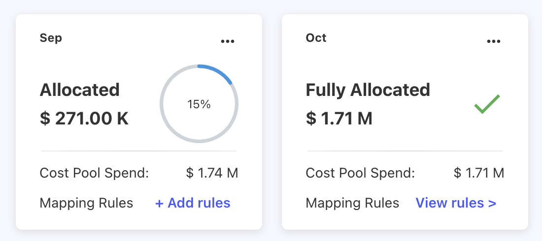Select the Sep month label
542x241 pixels.
[51, 38]
